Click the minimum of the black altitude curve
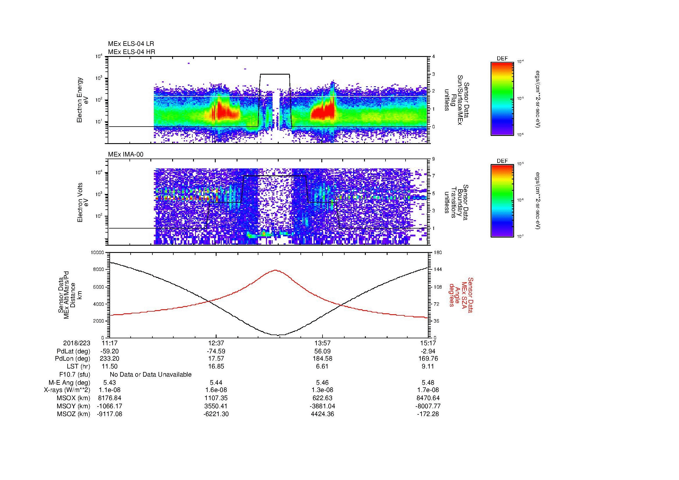 tap(278, 335)
